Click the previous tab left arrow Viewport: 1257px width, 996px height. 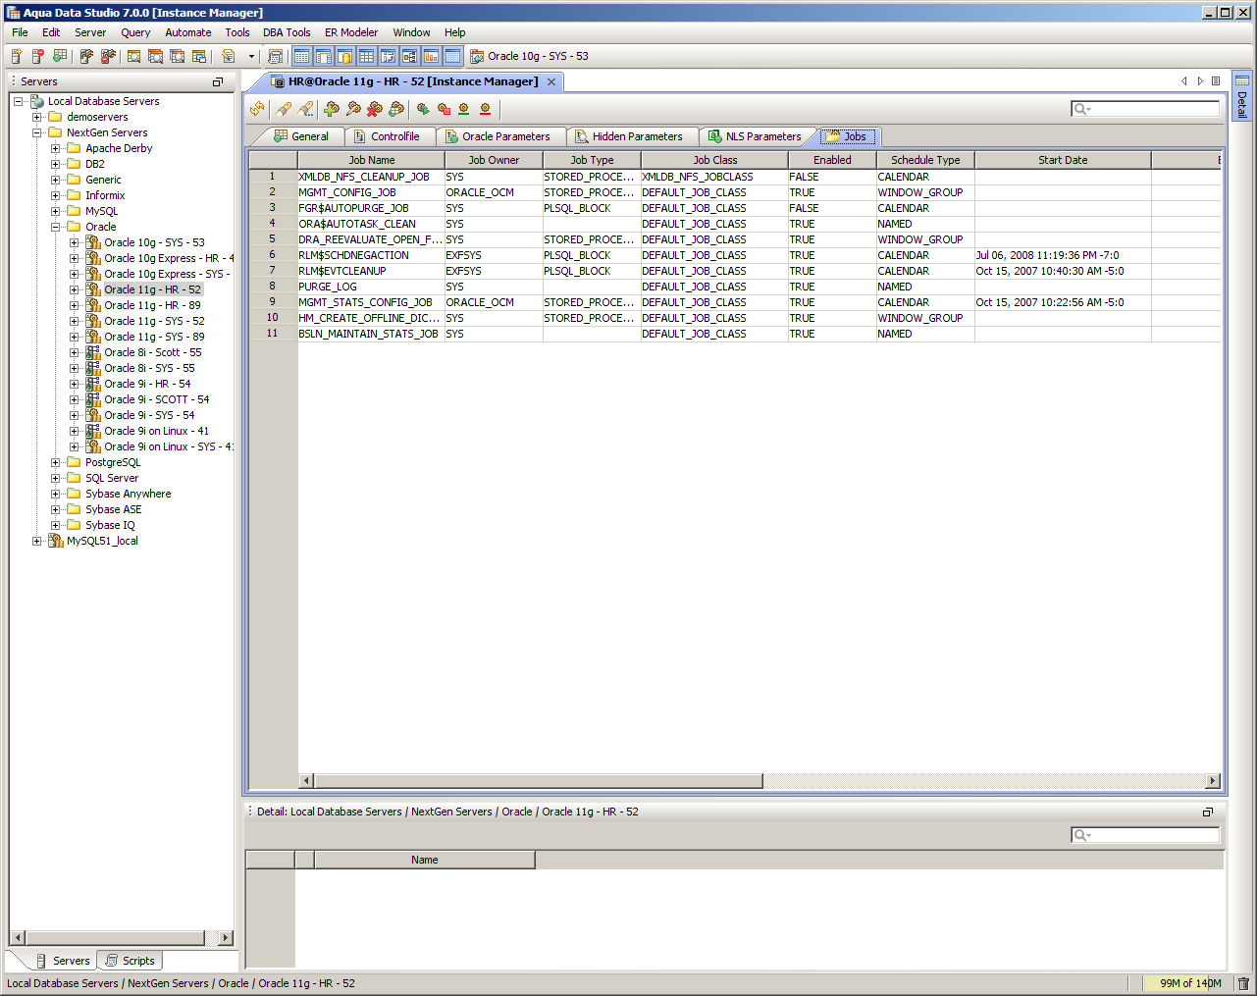tap(1184, 81)
